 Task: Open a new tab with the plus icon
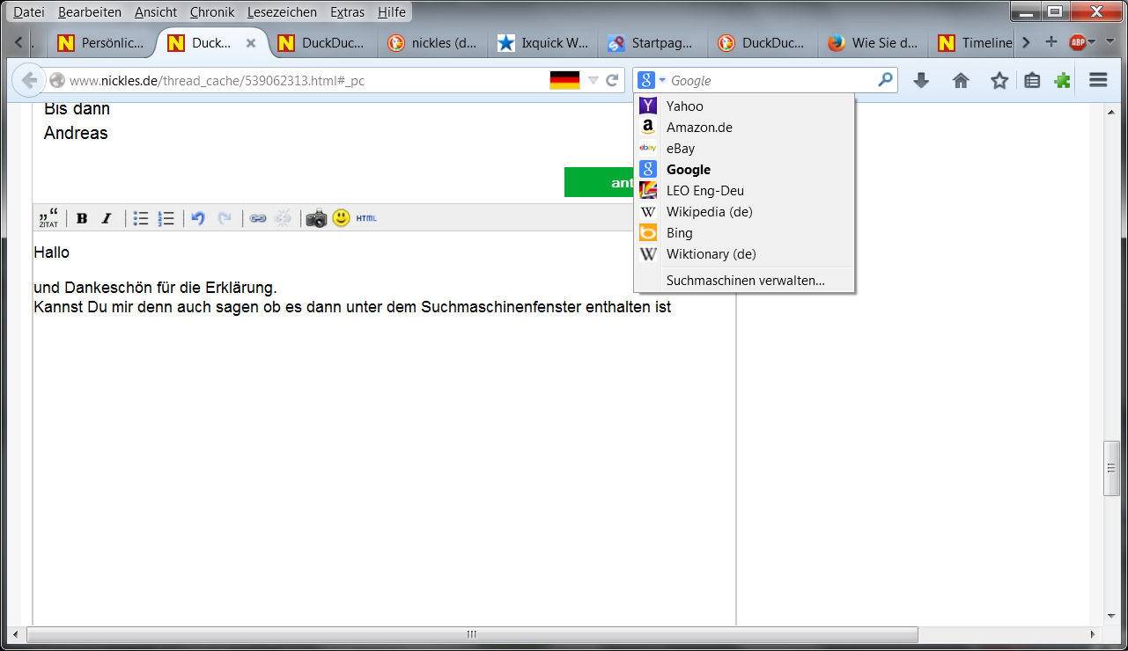1051,42
